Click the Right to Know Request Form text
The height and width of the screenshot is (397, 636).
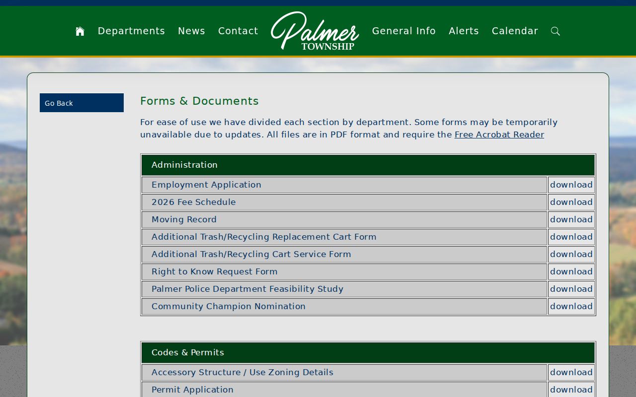(214, 271)
